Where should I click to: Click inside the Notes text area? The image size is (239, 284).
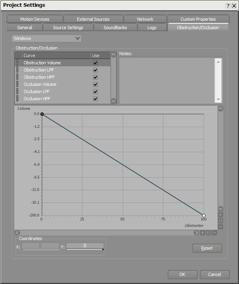(x=167, y=80)
